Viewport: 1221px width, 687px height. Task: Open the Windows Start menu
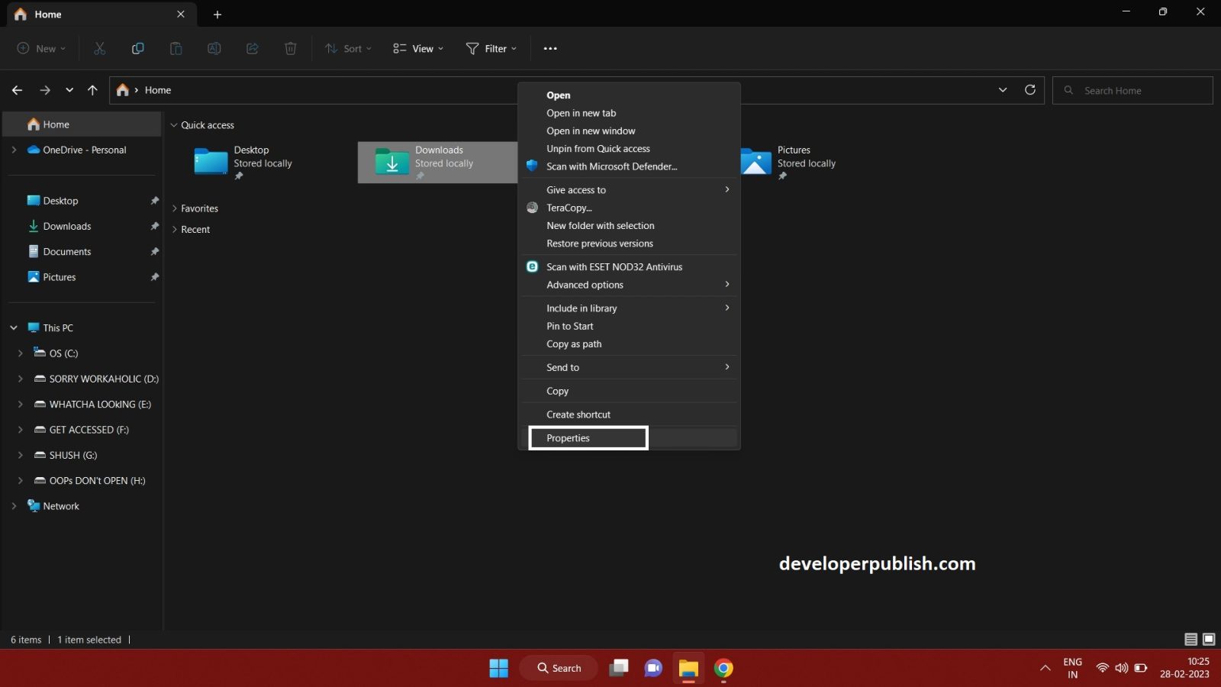498,667
